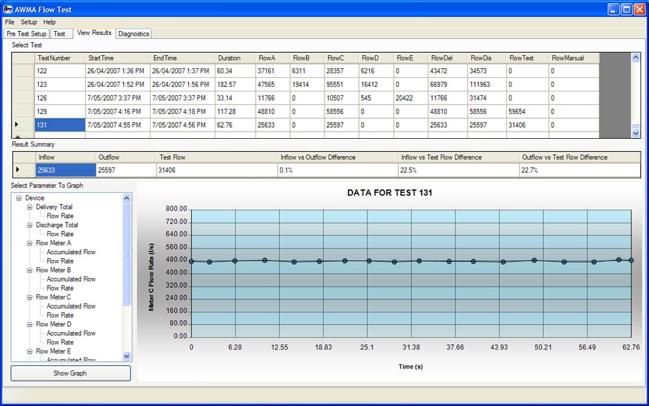Click the Duration value 182.57
This screenshot has width=649, height=406.
[x=235, y=84]
